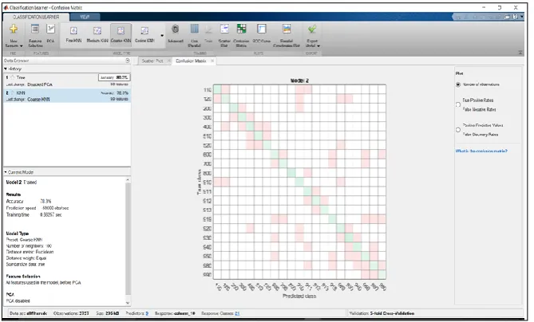
Task: Switch to the CLASSIFICATION LEARNER ribbon tab
Action: tap(36, 17)
